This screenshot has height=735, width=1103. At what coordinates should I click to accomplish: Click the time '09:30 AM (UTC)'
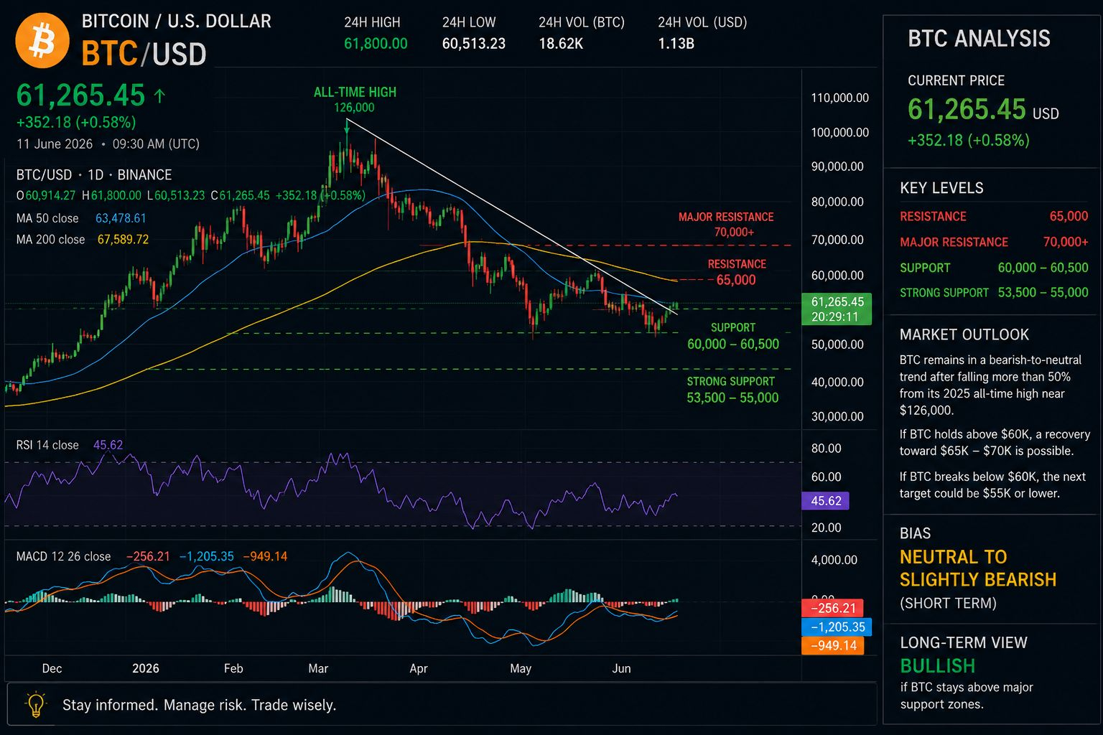pos(156,144)
